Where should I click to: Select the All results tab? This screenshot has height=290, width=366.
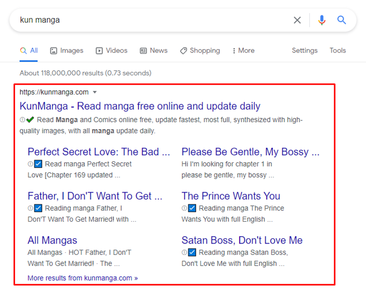coord(29,50)
